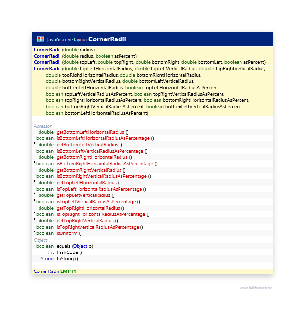Select the isTopLeftVerticalRadiusAsPercentage method

click(x=96, y=202)
